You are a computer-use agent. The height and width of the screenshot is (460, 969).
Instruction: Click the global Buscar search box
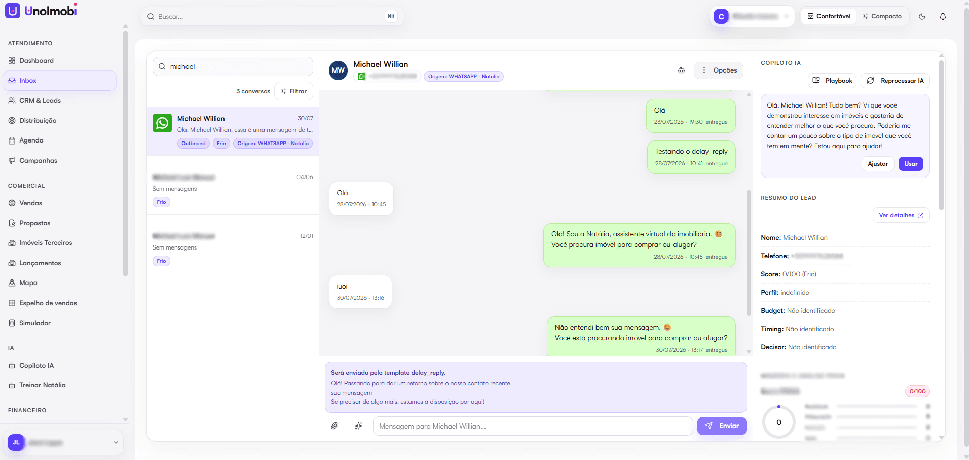tap(272, 16)
